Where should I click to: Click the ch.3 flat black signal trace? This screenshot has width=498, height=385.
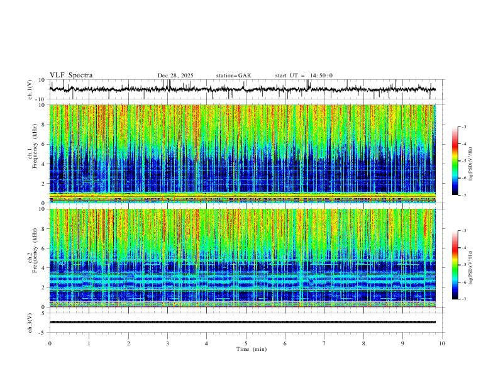coord(242,322)
